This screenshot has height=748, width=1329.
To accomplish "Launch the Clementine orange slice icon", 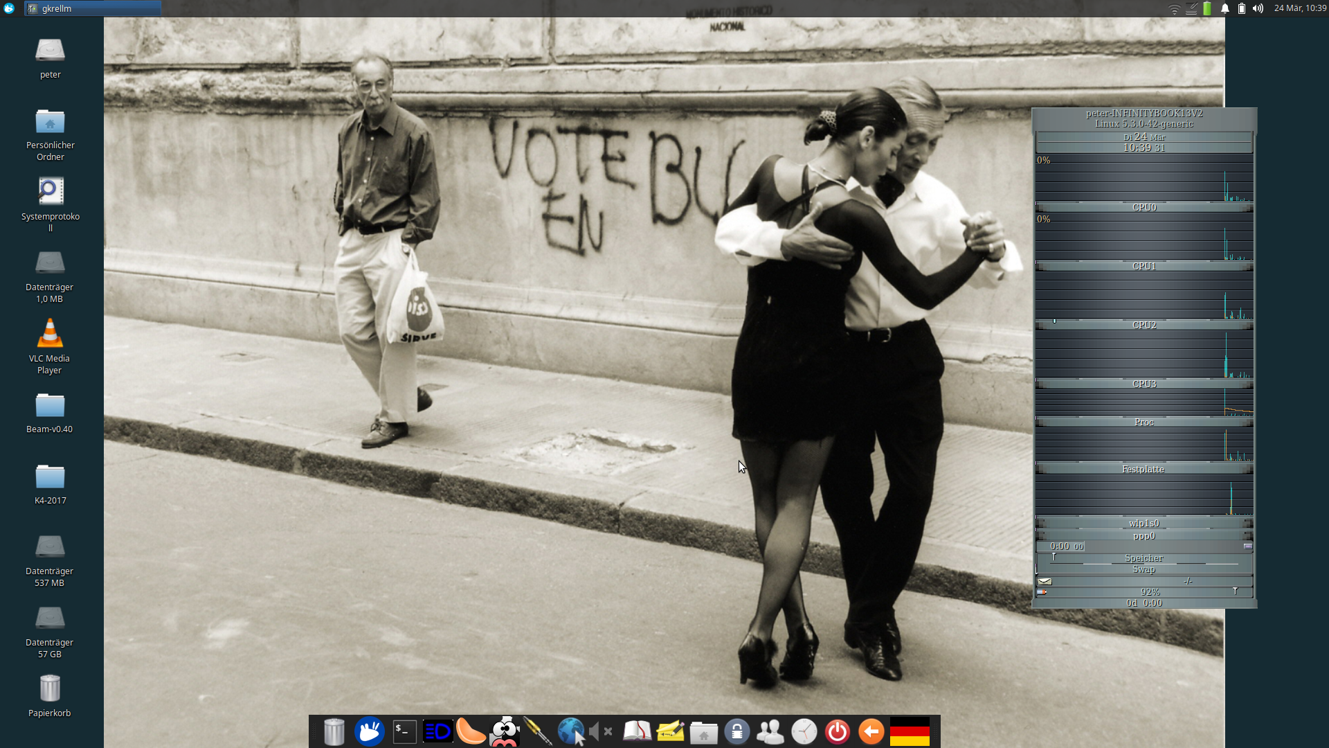I will pyautogui.click(x=471, y=731).
